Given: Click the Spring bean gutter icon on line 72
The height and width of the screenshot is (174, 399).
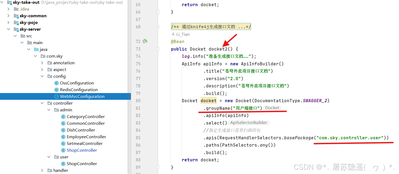Looking at the screenshot, I should [x=145, y=41].
